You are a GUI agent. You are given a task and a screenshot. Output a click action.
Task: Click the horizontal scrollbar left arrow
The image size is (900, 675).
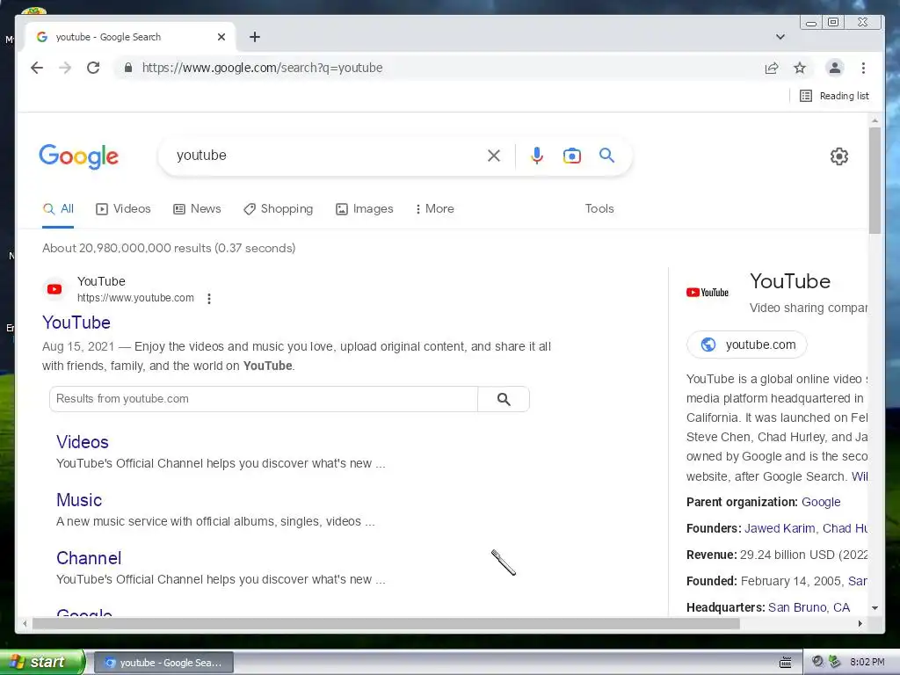[24, 623]
